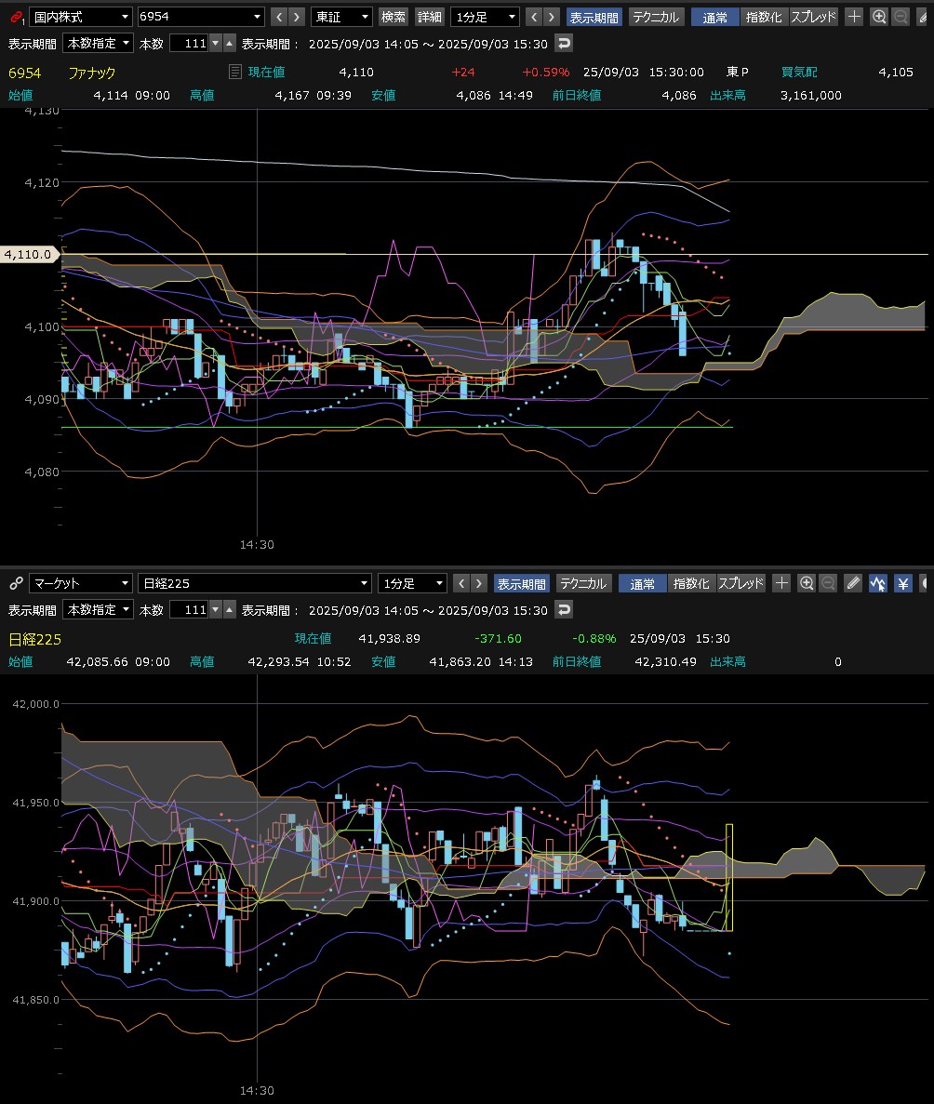Screen dimensions: 934x1104
Task: Open the 国内株式 category dropdown
Action: coord(80,16)
